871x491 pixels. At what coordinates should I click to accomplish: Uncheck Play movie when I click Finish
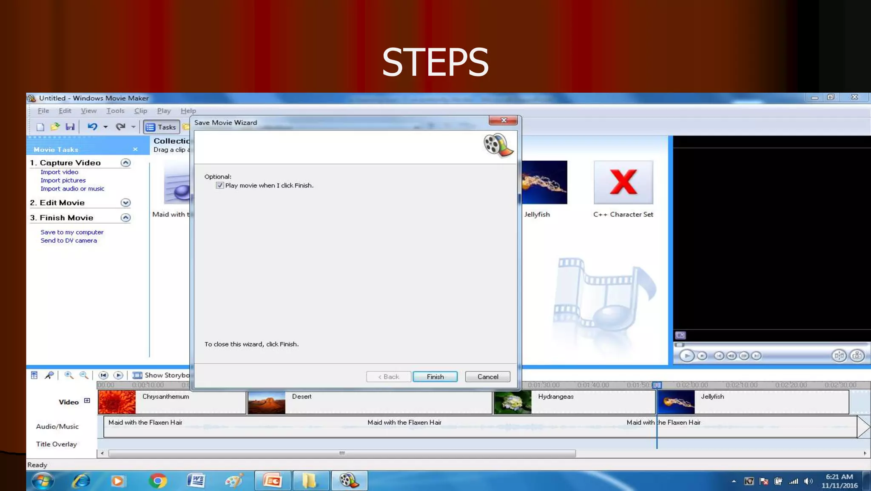(x=220, y=185)
